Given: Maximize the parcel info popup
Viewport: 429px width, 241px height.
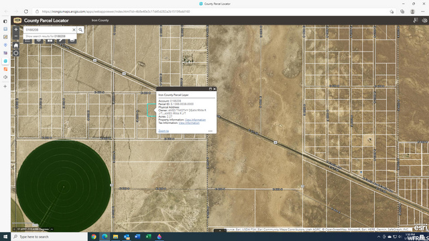Looking at the screenshot, I should click(210, 89).
